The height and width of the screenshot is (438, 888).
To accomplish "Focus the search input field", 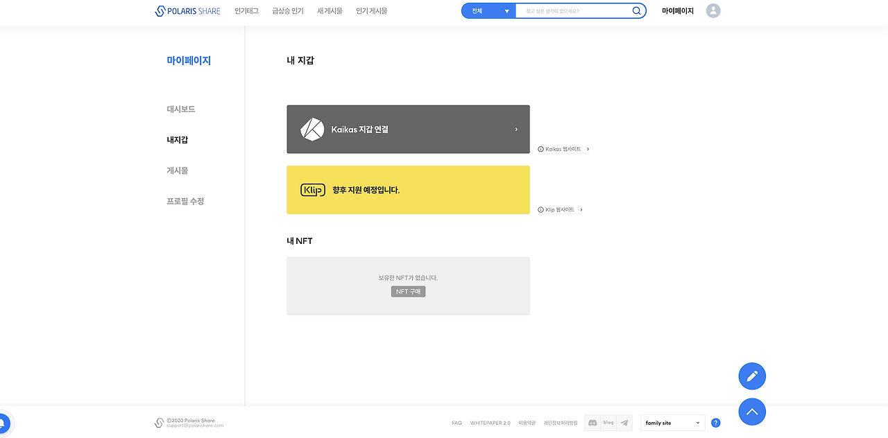I will [x=574, y=11].
